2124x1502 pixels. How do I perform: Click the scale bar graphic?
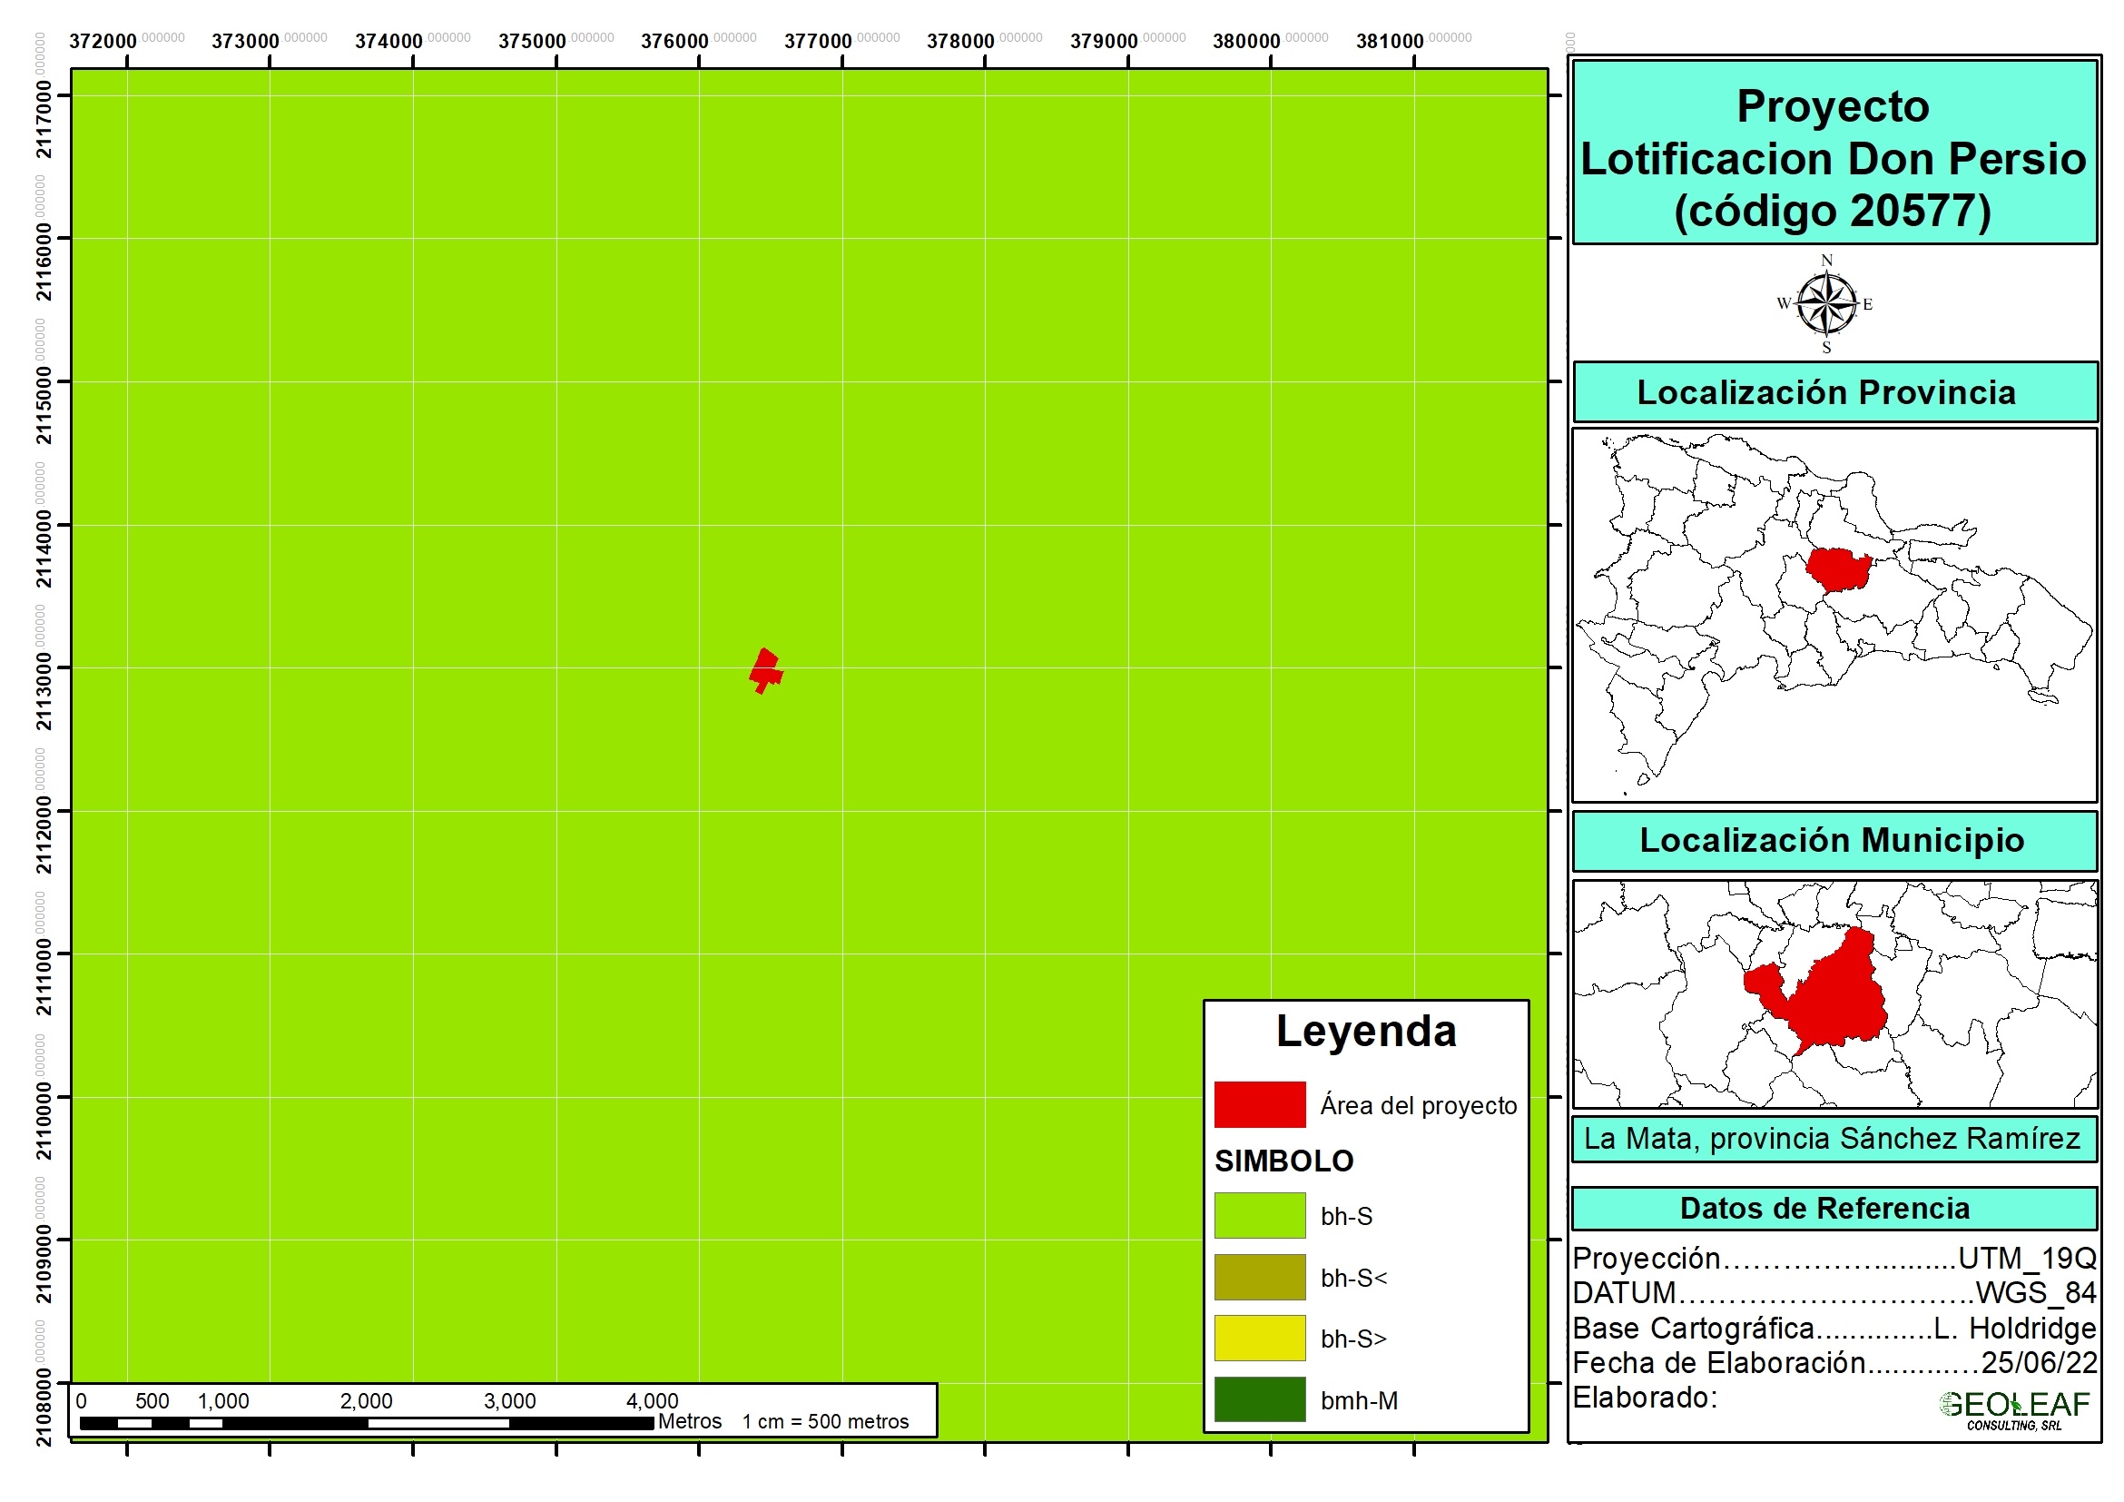click(368, 1423)
